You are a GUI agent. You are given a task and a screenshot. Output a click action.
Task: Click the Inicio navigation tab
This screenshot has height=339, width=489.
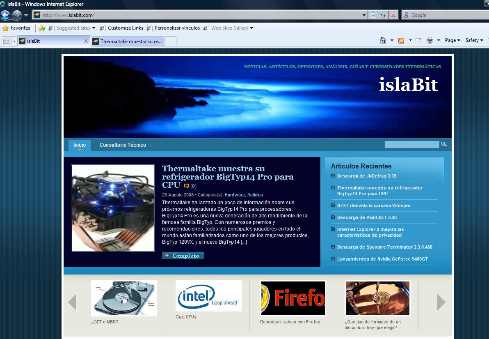click(80, 145)
